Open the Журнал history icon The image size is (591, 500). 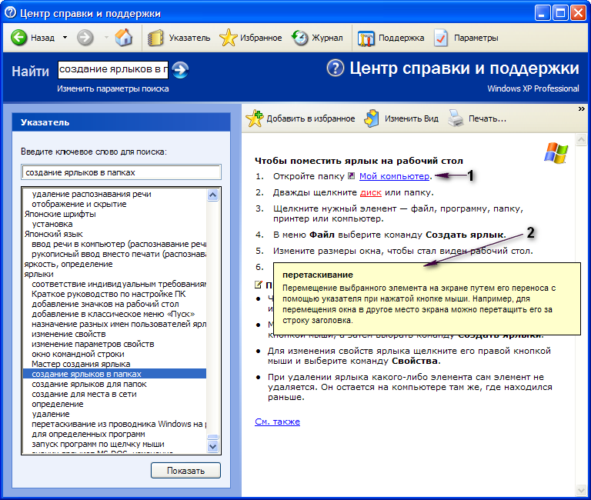299,38
